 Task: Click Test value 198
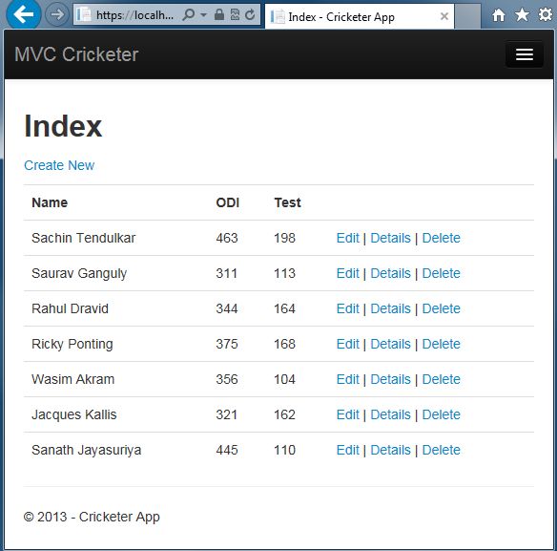pos(284,238)
